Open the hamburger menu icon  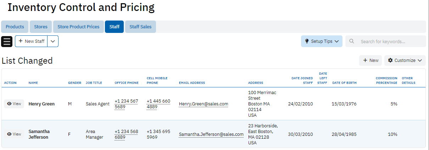[7, 41]
